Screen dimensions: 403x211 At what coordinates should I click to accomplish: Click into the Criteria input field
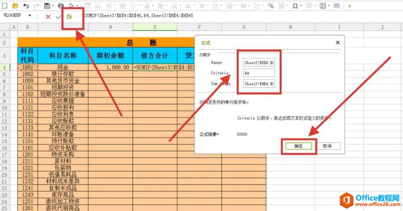[x=259, y=73]
